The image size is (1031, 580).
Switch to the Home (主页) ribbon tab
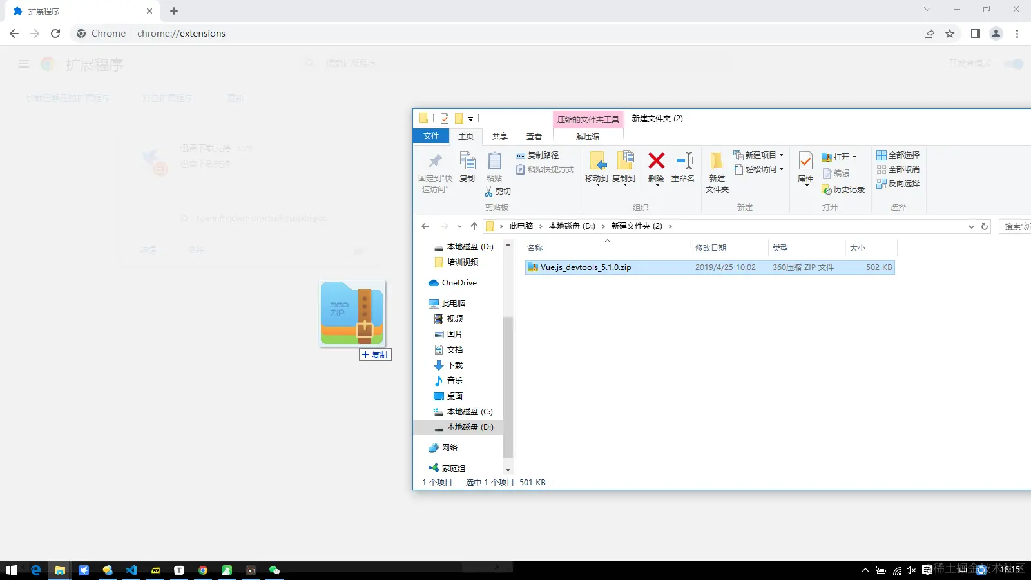466,136
